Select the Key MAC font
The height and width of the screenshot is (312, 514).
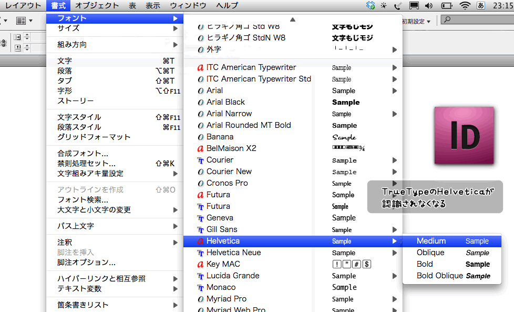coord(293,264)
